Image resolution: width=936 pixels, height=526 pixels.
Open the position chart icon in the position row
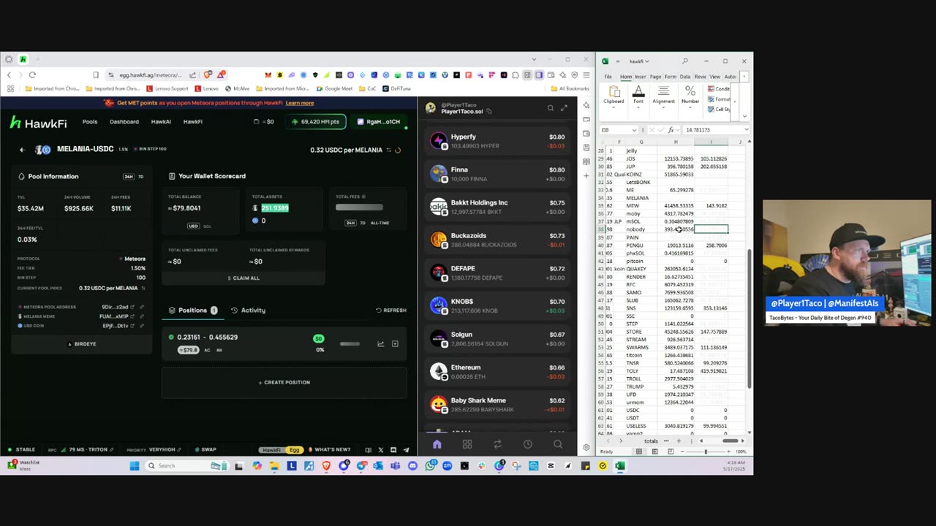point(380,343)
